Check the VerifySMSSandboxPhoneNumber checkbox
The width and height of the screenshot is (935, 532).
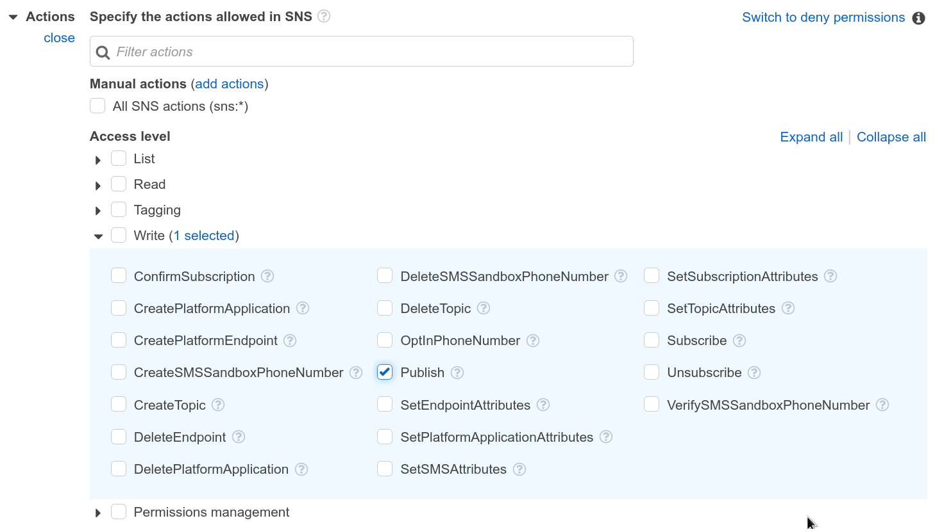652,404
